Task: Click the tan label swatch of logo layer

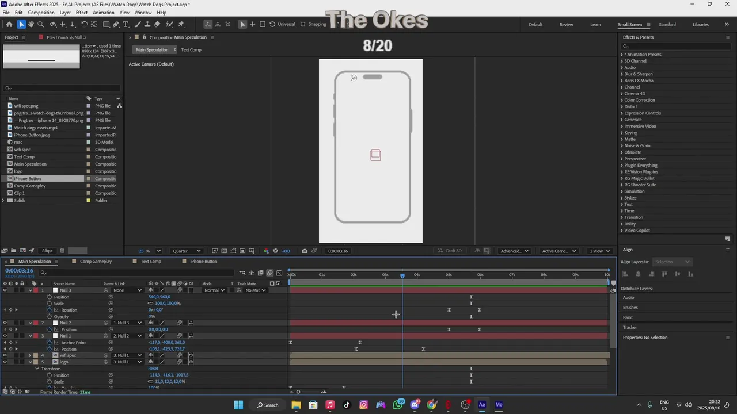Action: click(36, 362)
